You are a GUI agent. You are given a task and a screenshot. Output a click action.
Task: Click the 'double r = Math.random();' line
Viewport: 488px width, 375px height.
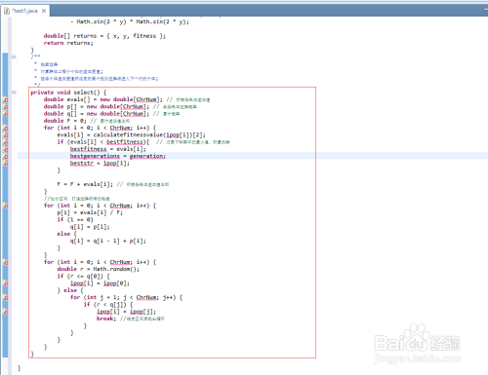click(99, 269)
